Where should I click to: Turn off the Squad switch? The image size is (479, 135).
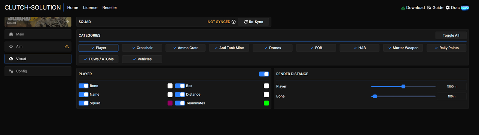point(83,103)
